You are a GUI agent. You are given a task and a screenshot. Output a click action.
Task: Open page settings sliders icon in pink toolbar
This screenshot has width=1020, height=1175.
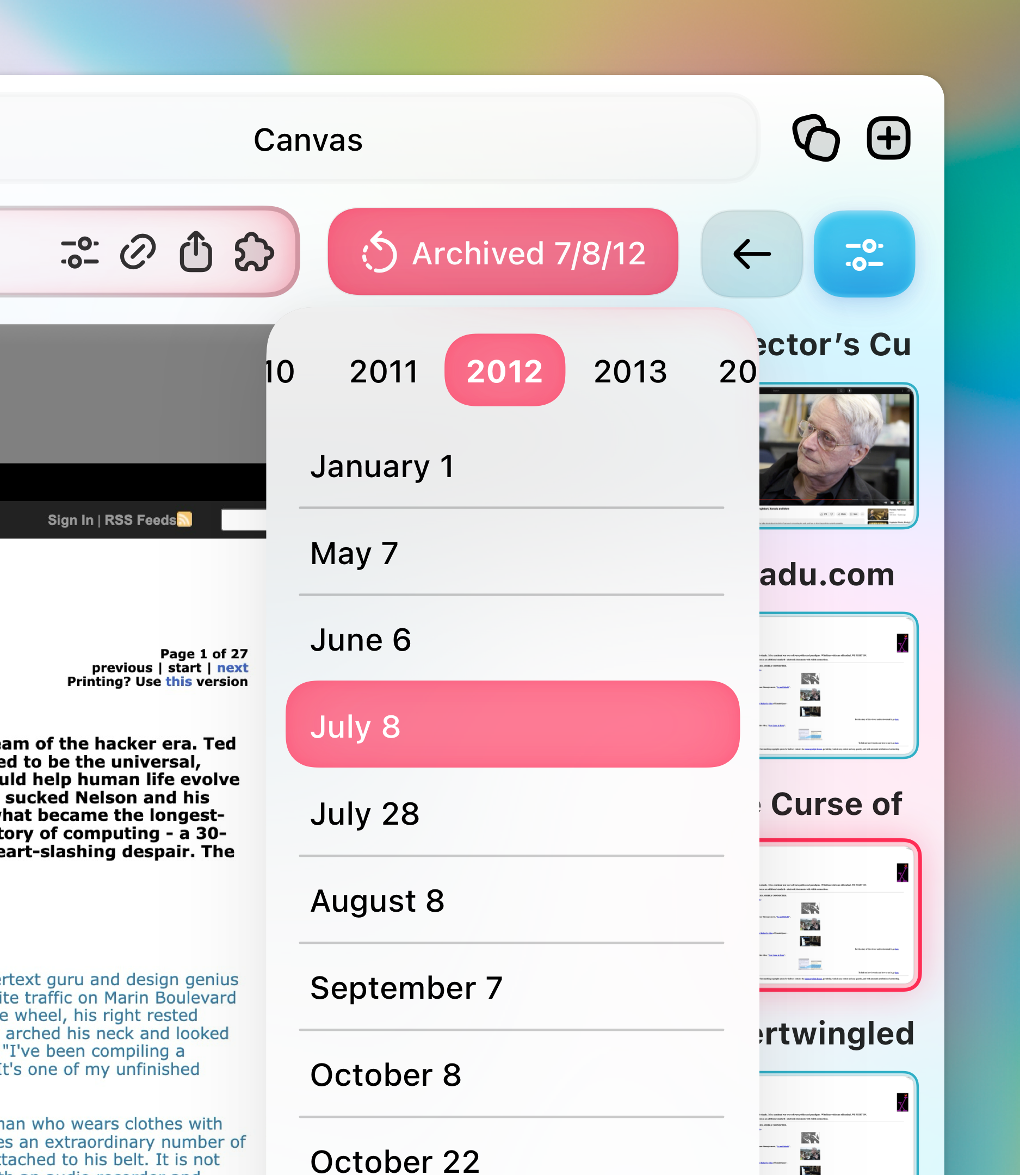pyautogui.click(x=79, y=252)
